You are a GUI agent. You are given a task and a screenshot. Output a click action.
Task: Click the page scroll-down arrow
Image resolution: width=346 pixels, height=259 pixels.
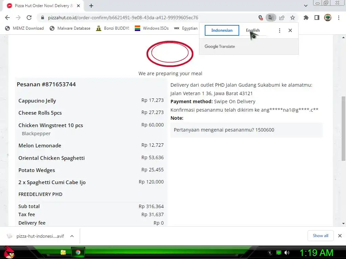pos(343,224)
